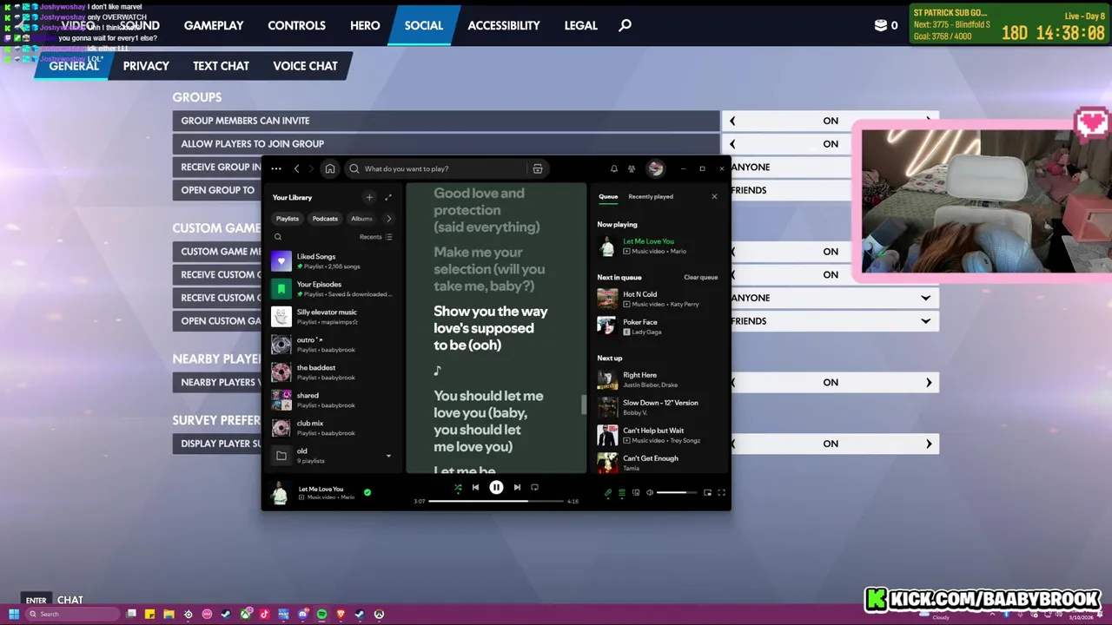Screen dimensions: 1112x625
Task: Open 'the baddest' playlist
Action: tap(334, 372)
